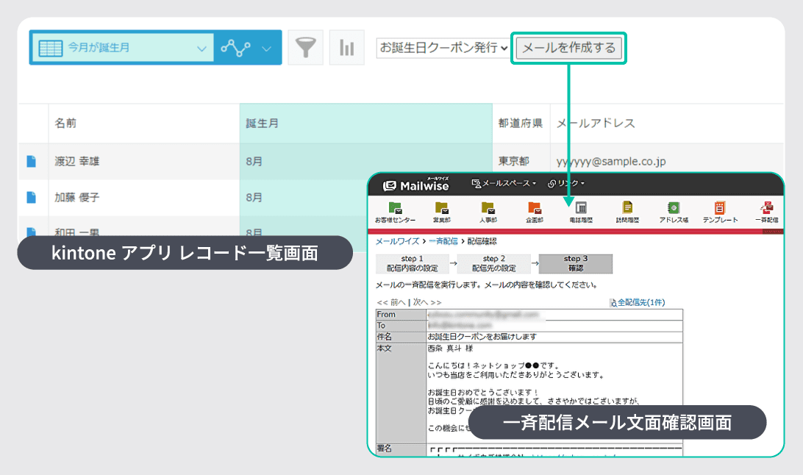Viewport: 803px width, 475px height.
Task: Open the 営業部 folder icon
Action: [x=442, y=210]
